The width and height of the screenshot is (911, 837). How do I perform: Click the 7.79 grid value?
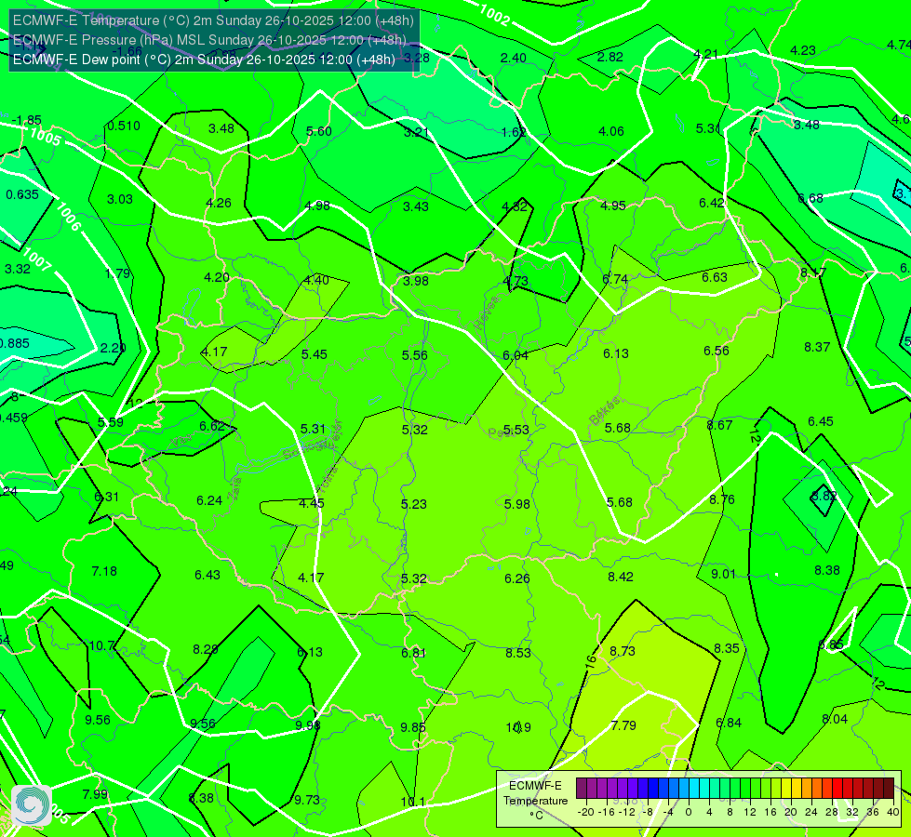623,725
